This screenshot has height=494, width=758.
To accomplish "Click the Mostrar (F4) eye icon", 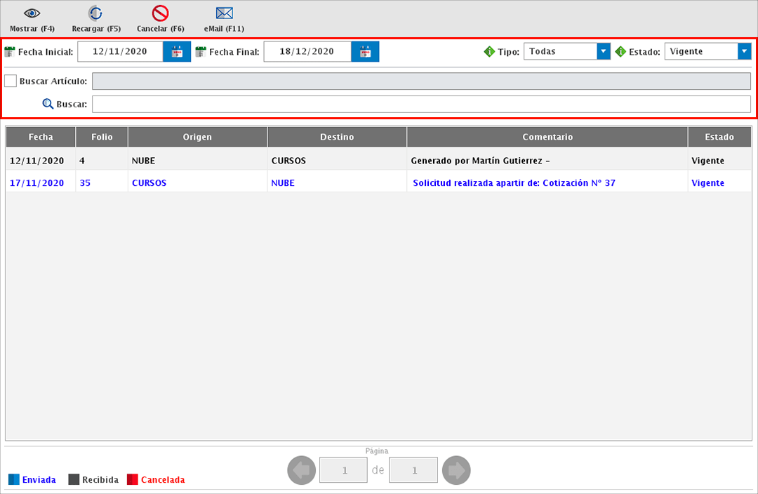I will [32, 13].
